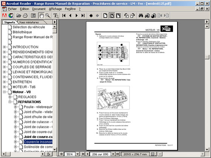Click the Open file folder icon
This screenshot has width=211, height=158.
tap(19, 16)
